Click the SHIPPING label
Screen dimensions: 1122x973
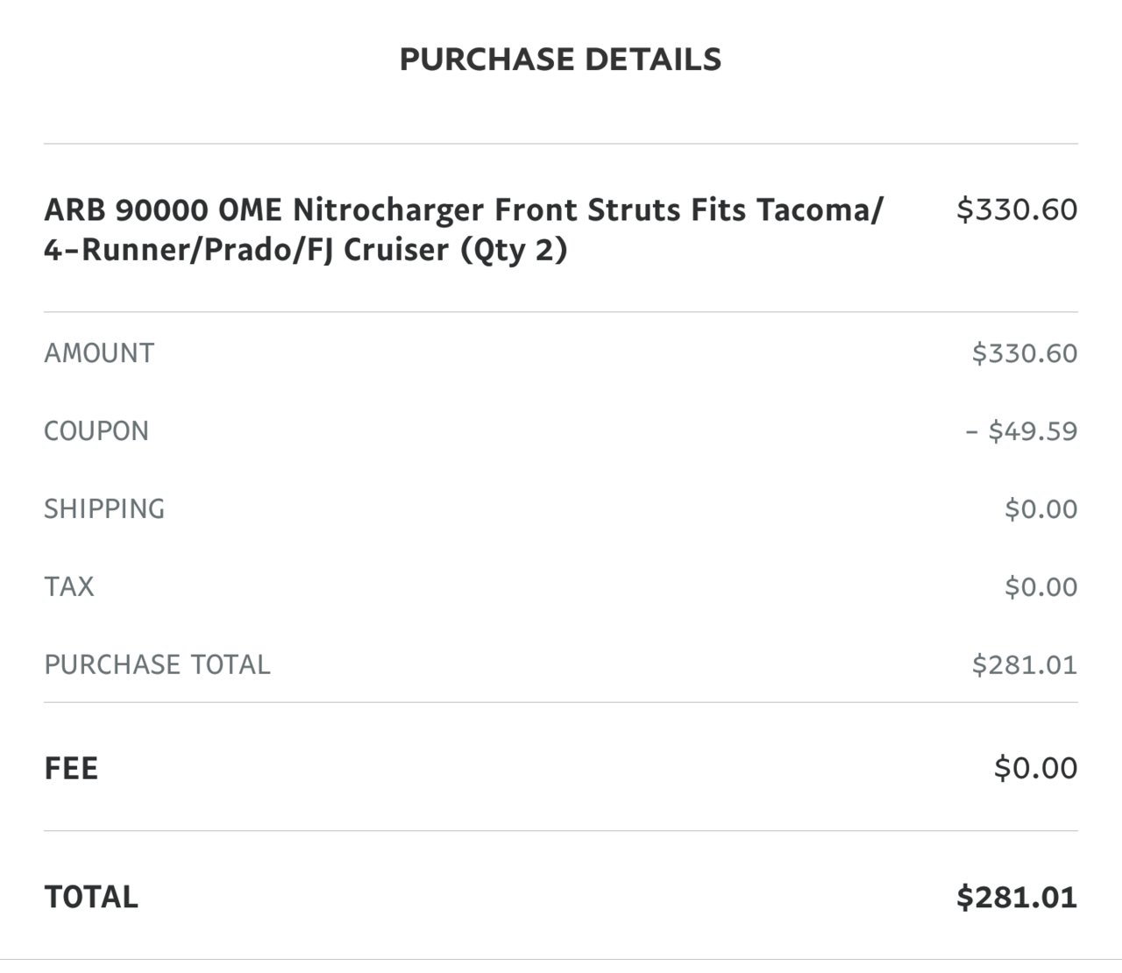click(x=104, y=509)
